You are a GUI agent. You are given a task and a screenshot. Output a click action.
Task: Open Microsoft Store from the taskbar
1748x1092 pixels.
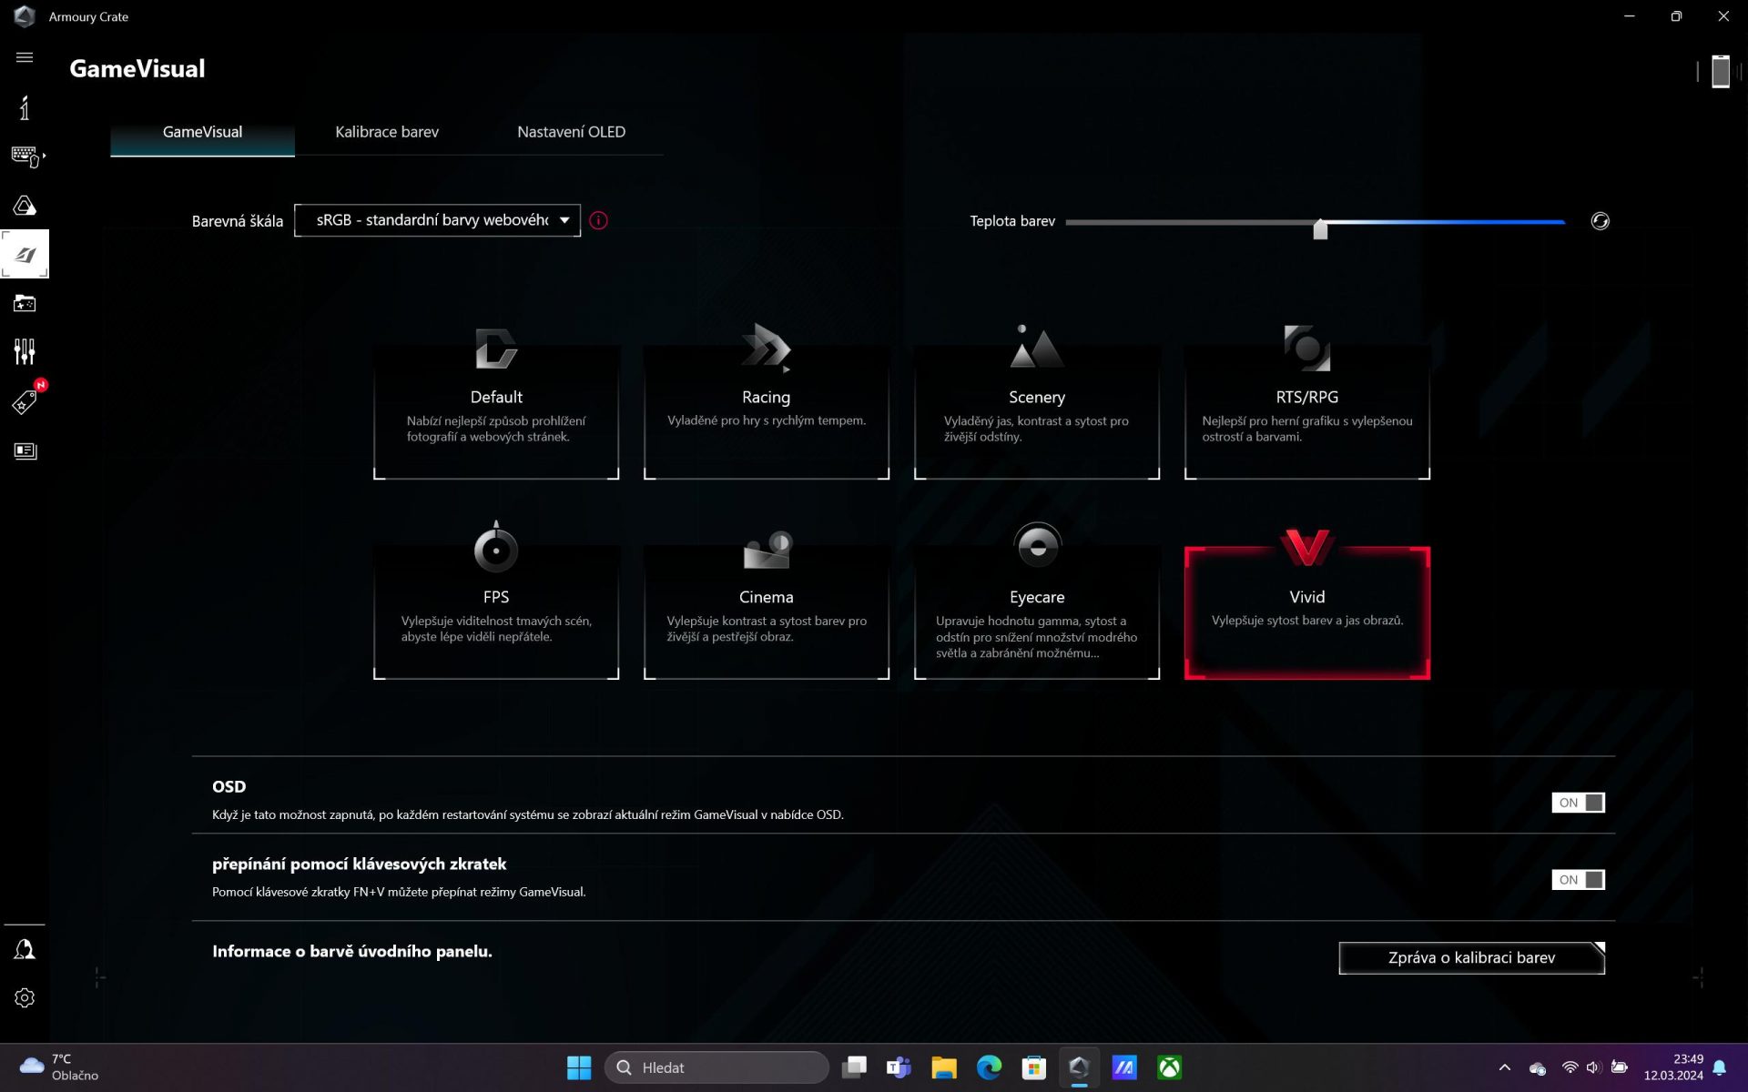click(x=1034, y=1067)
